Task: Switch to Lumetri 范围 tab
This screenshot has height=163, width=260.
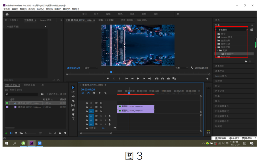Action: [x=46, y=20]
